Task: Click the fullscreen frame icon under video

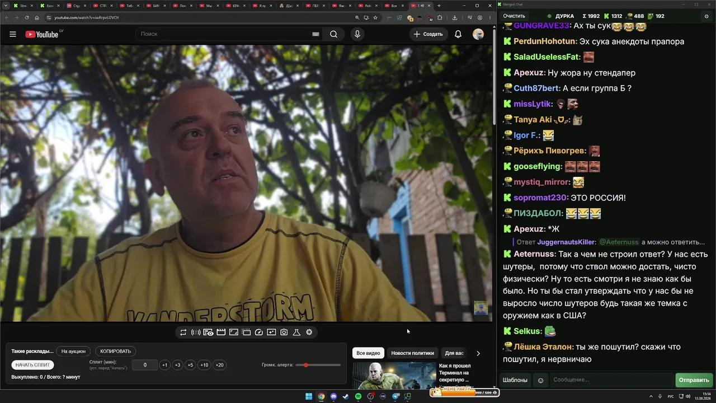Action: [x=234, y=332]
